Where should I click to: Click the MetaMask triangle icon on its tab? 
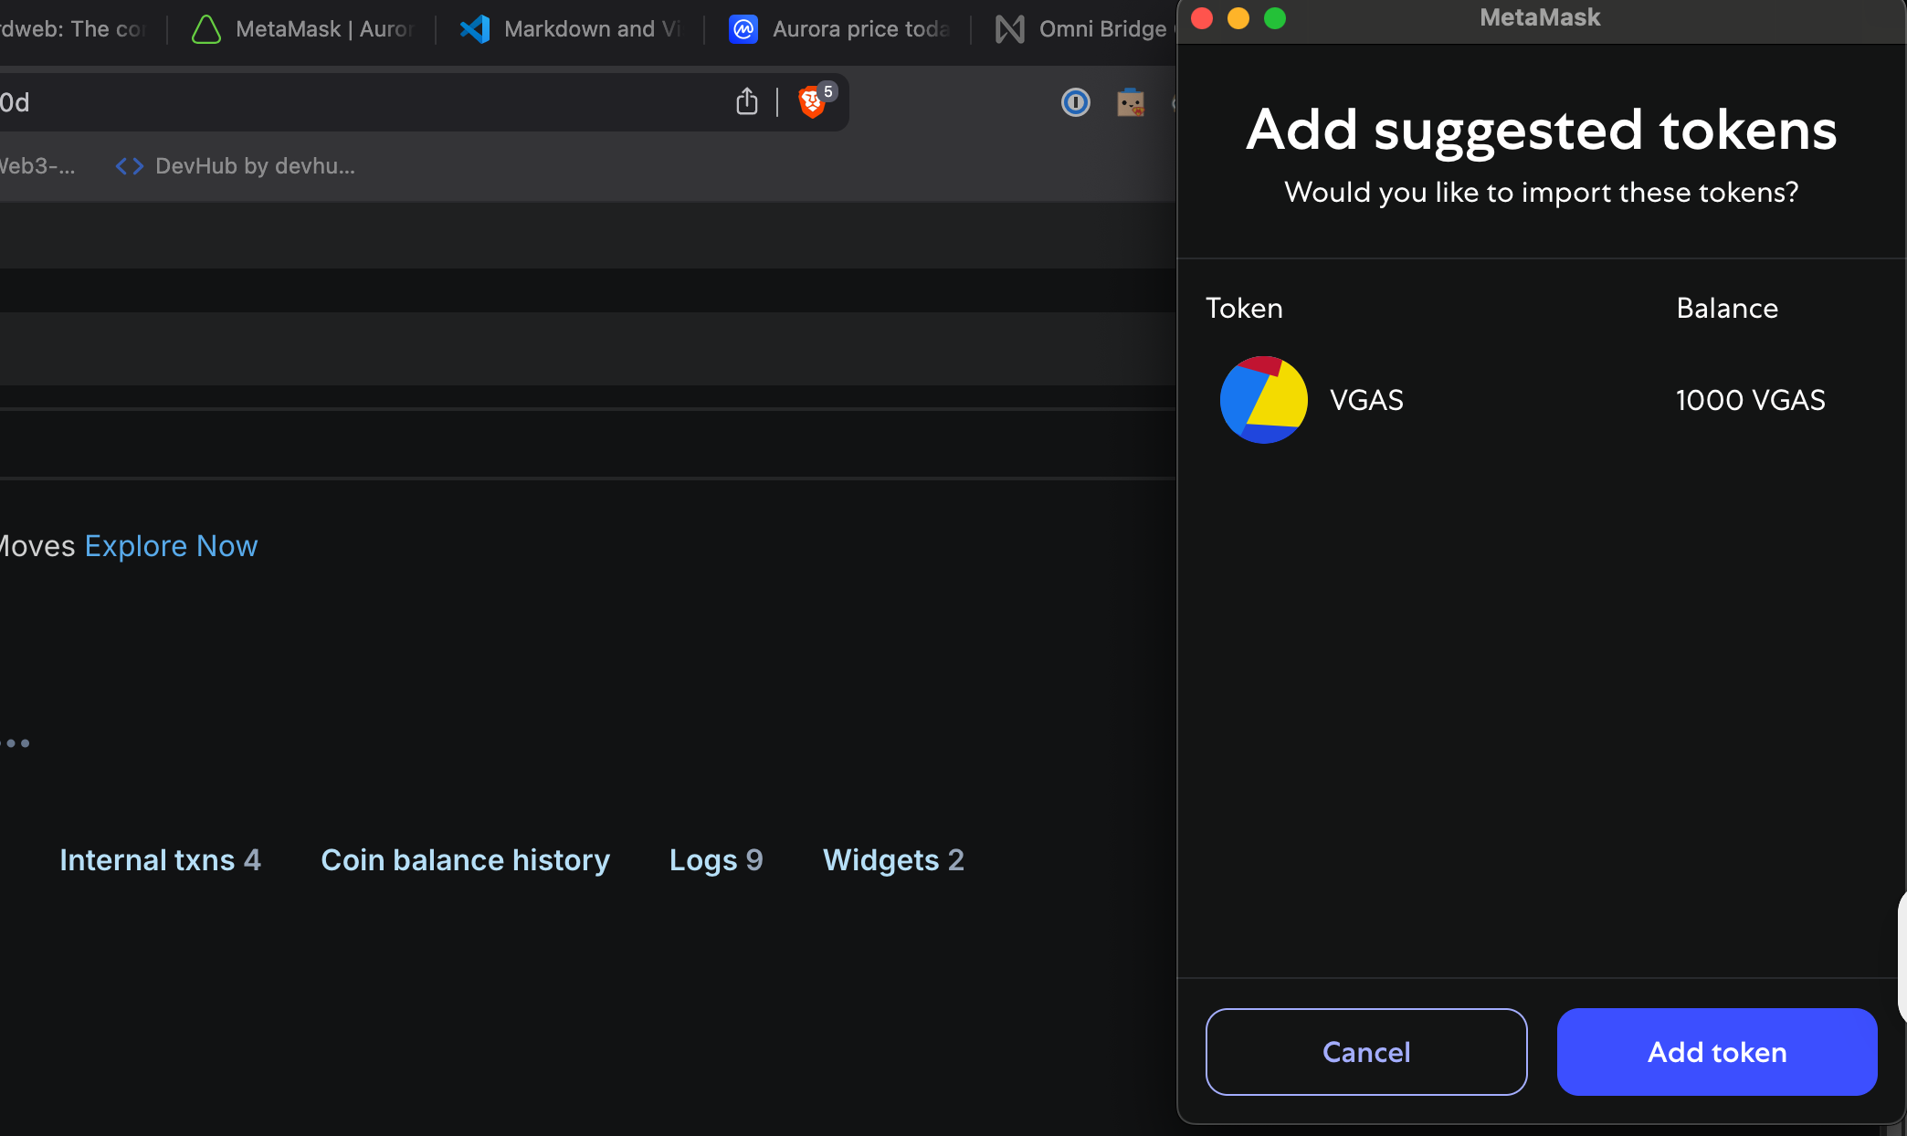(205, 28)
